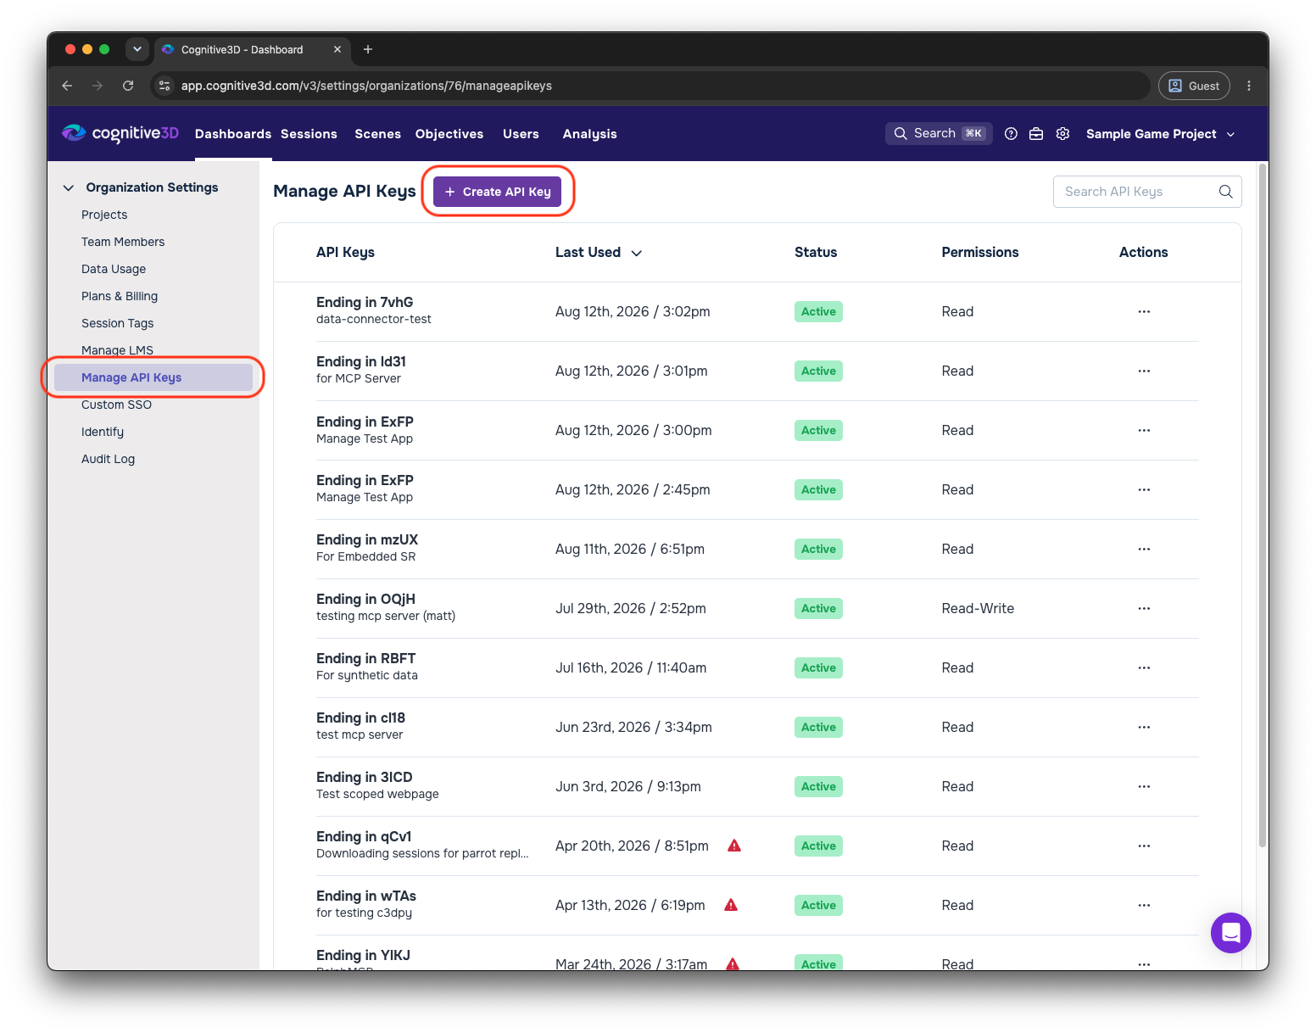
Task: Click the Cognitive3D logo
Action: tap(120, 133)
